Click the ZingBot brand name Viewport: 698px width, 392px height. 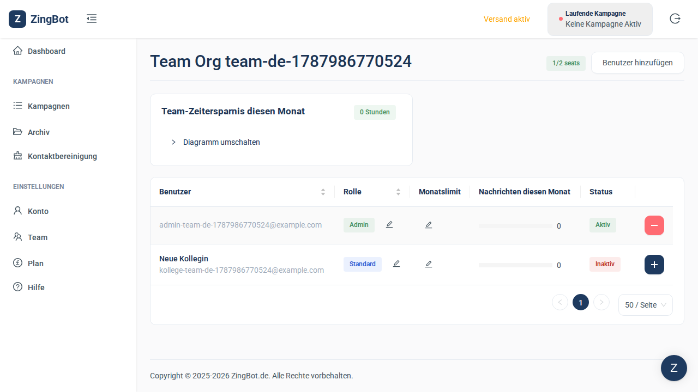pyautogui.click(x=50, y=19)
